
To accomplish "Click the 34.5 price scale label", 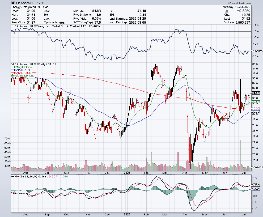I will pos(255,64).
